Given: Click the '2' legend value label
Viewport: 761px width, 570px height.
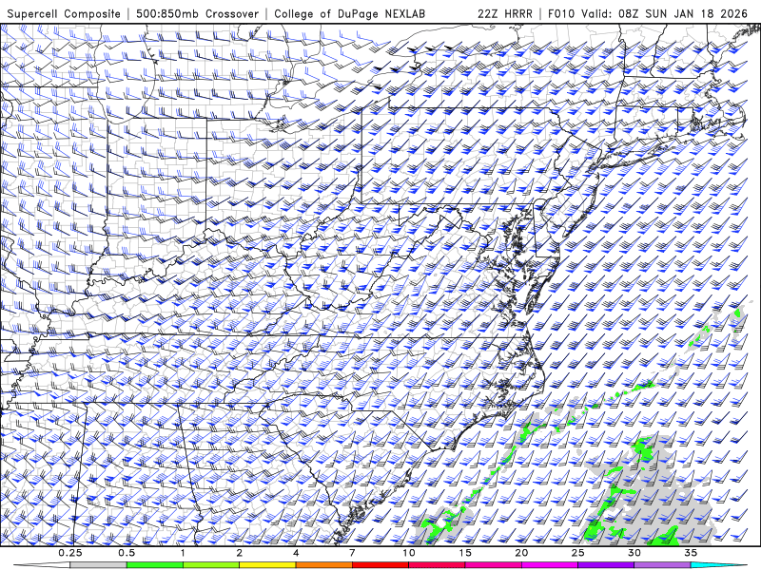Looking at the screenshot, I should pos(240,553).
